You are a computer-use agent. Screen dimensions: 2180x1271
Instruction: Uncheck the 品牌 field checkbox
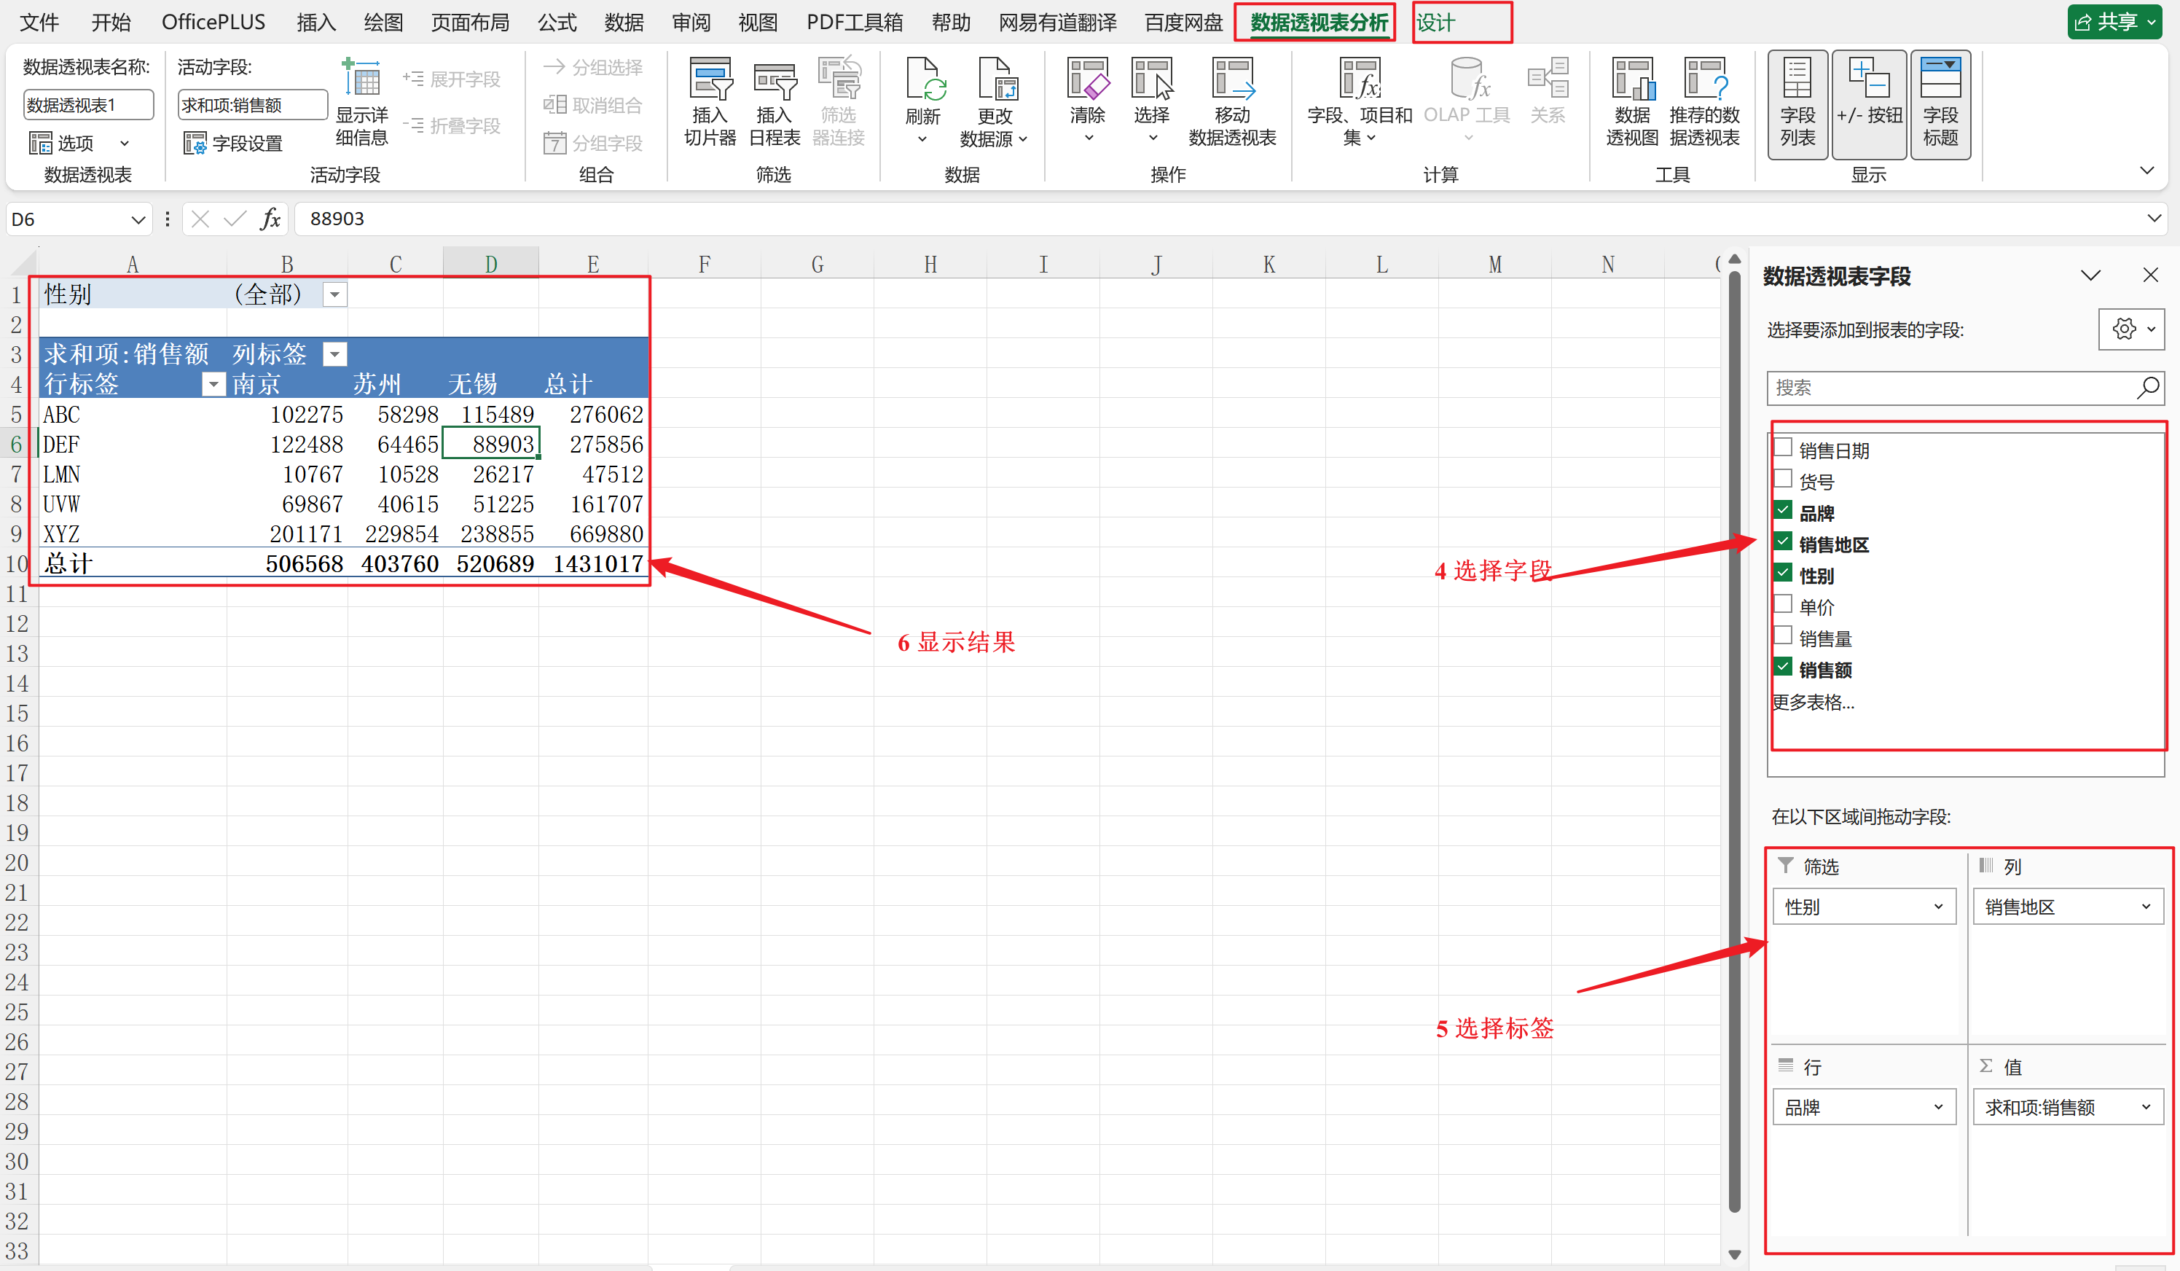click(x=1783, y=510)
